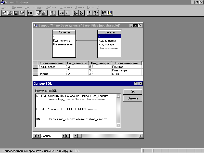Click the context Help pointer icon

(104, 13)
